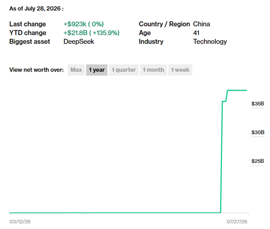Click the Last change +$923k value
The image size is (270, 229).
tap(83, 24)
